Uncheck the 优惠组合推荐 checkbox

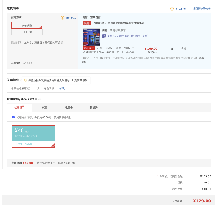[x=14, y=117]
